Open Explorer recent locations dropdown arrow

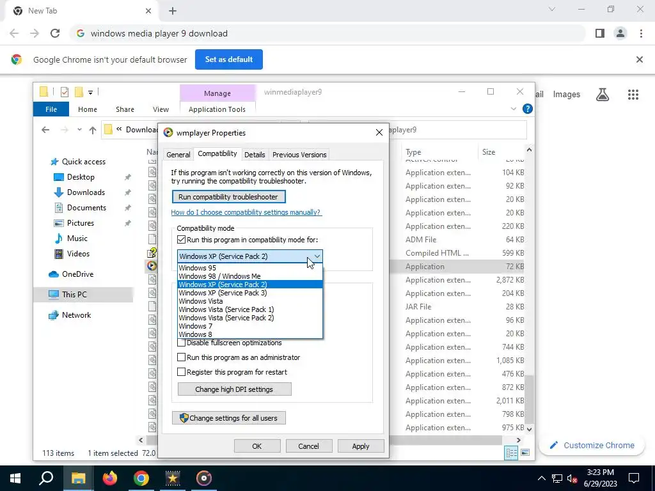[x=79, y=130]
